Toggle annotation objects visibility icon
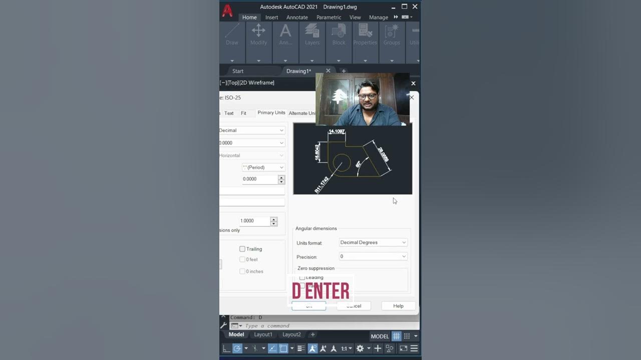 click(x=312, y=348)
